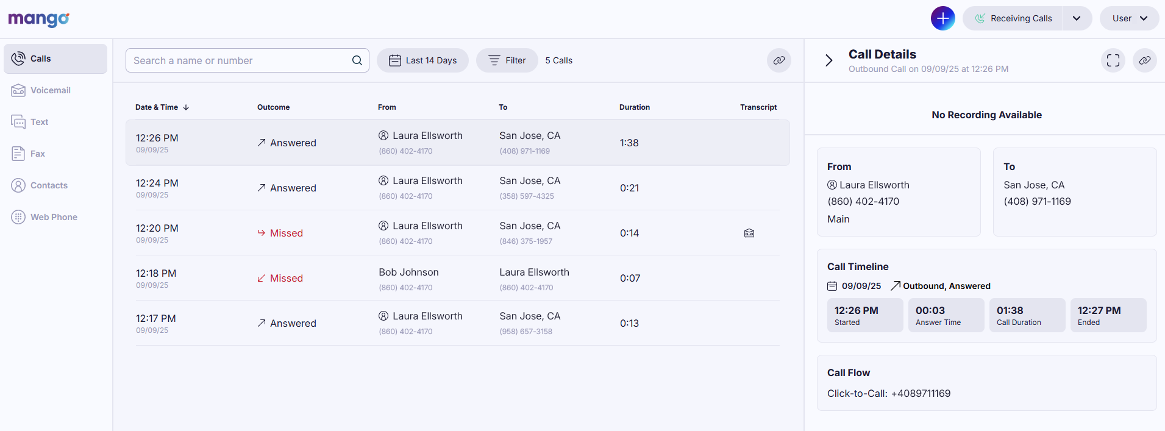Viewport: 1165px width, 431px height.
Task: Open voicemail icon on 12:20 PM call
Action: tap(749, 233)
